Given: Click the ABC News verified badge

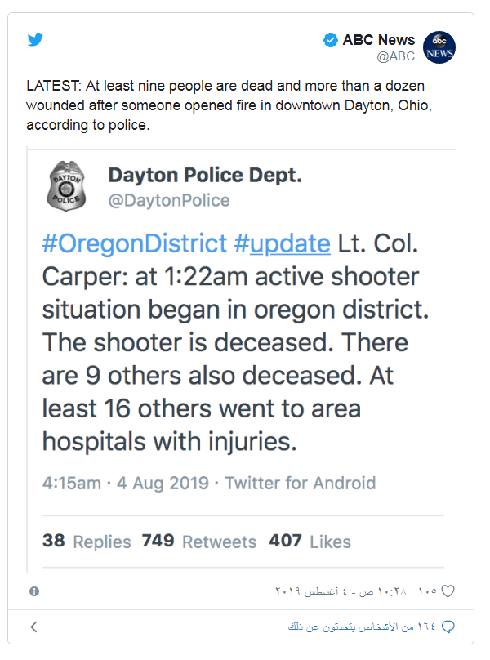Looking at the screenshot, I should [x=331, y=40].
